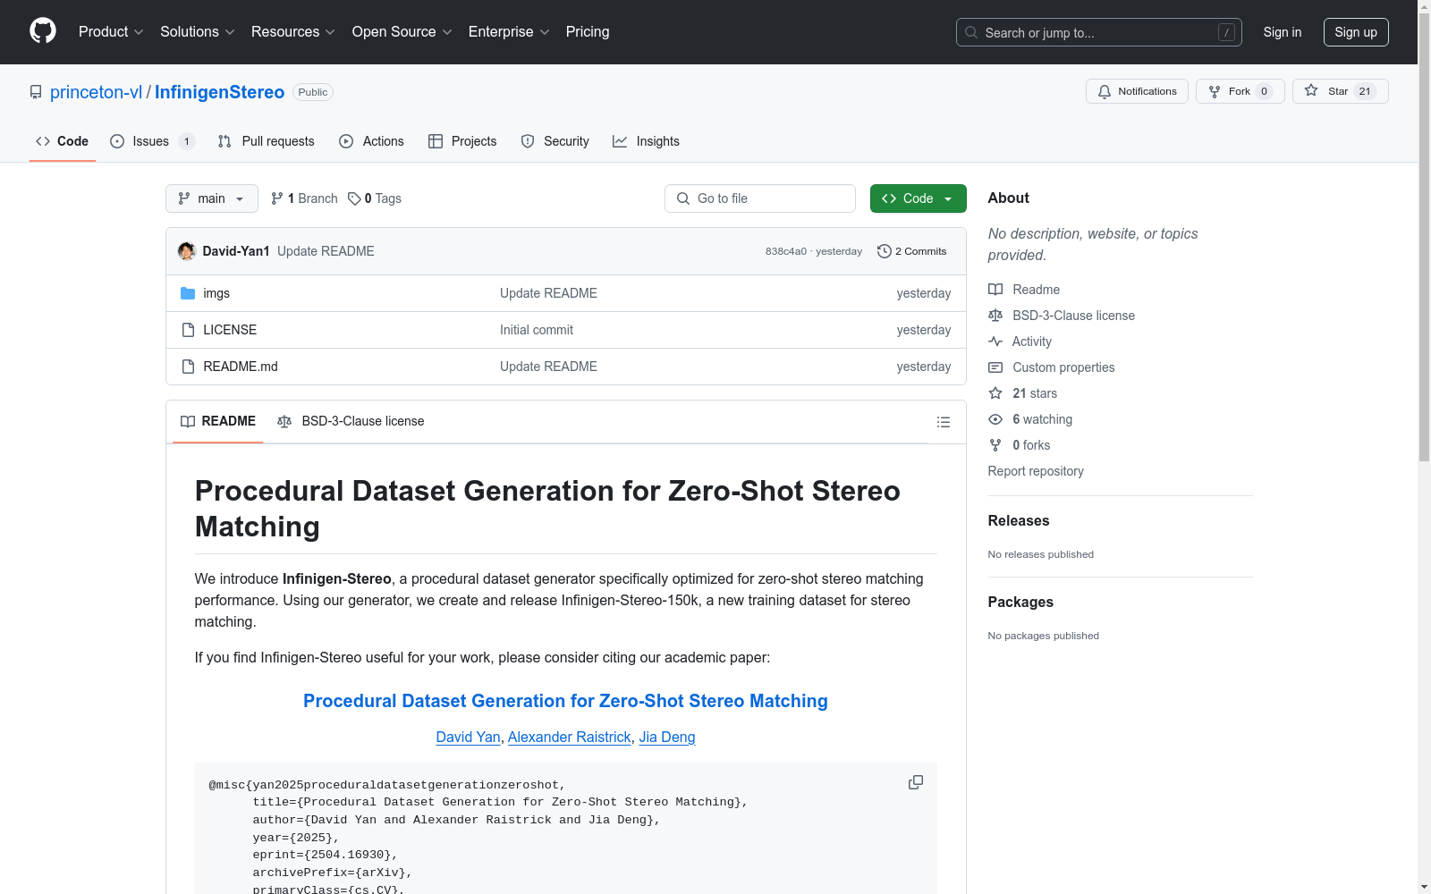
Task: Select the BSD-3-Clause license tab
Action: click(x=351, y=421)
